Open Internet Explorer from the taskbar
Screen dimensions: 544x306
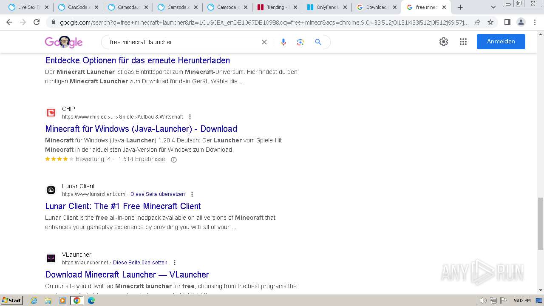tap(34, 300)
